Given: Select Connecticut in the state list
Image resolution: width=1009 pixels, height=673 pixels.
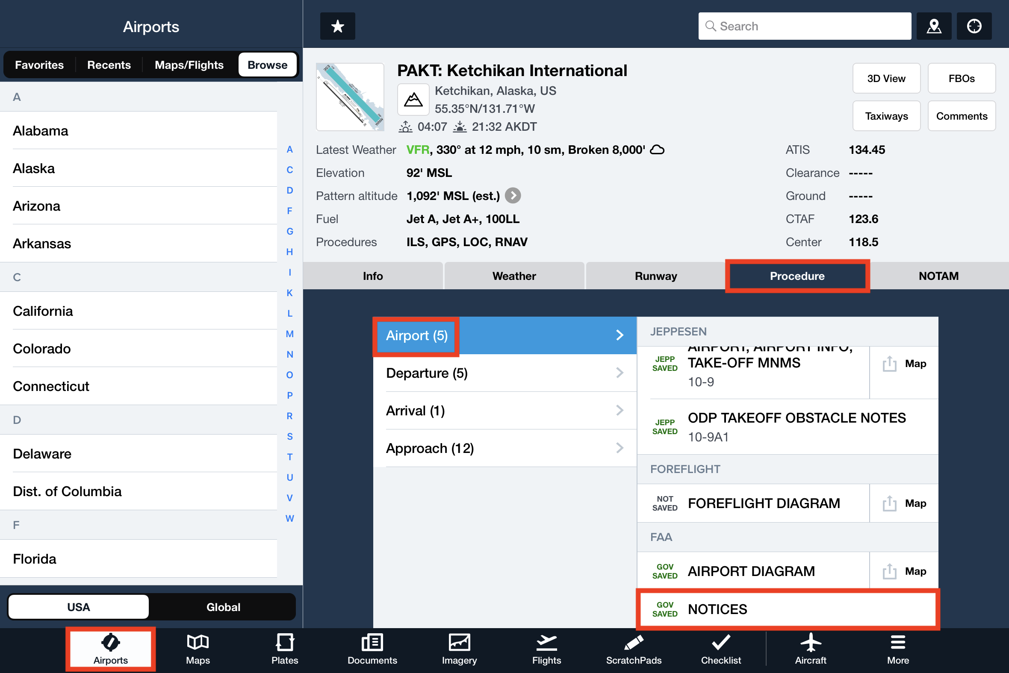Looking at the screenshot, I should [138, 386].
